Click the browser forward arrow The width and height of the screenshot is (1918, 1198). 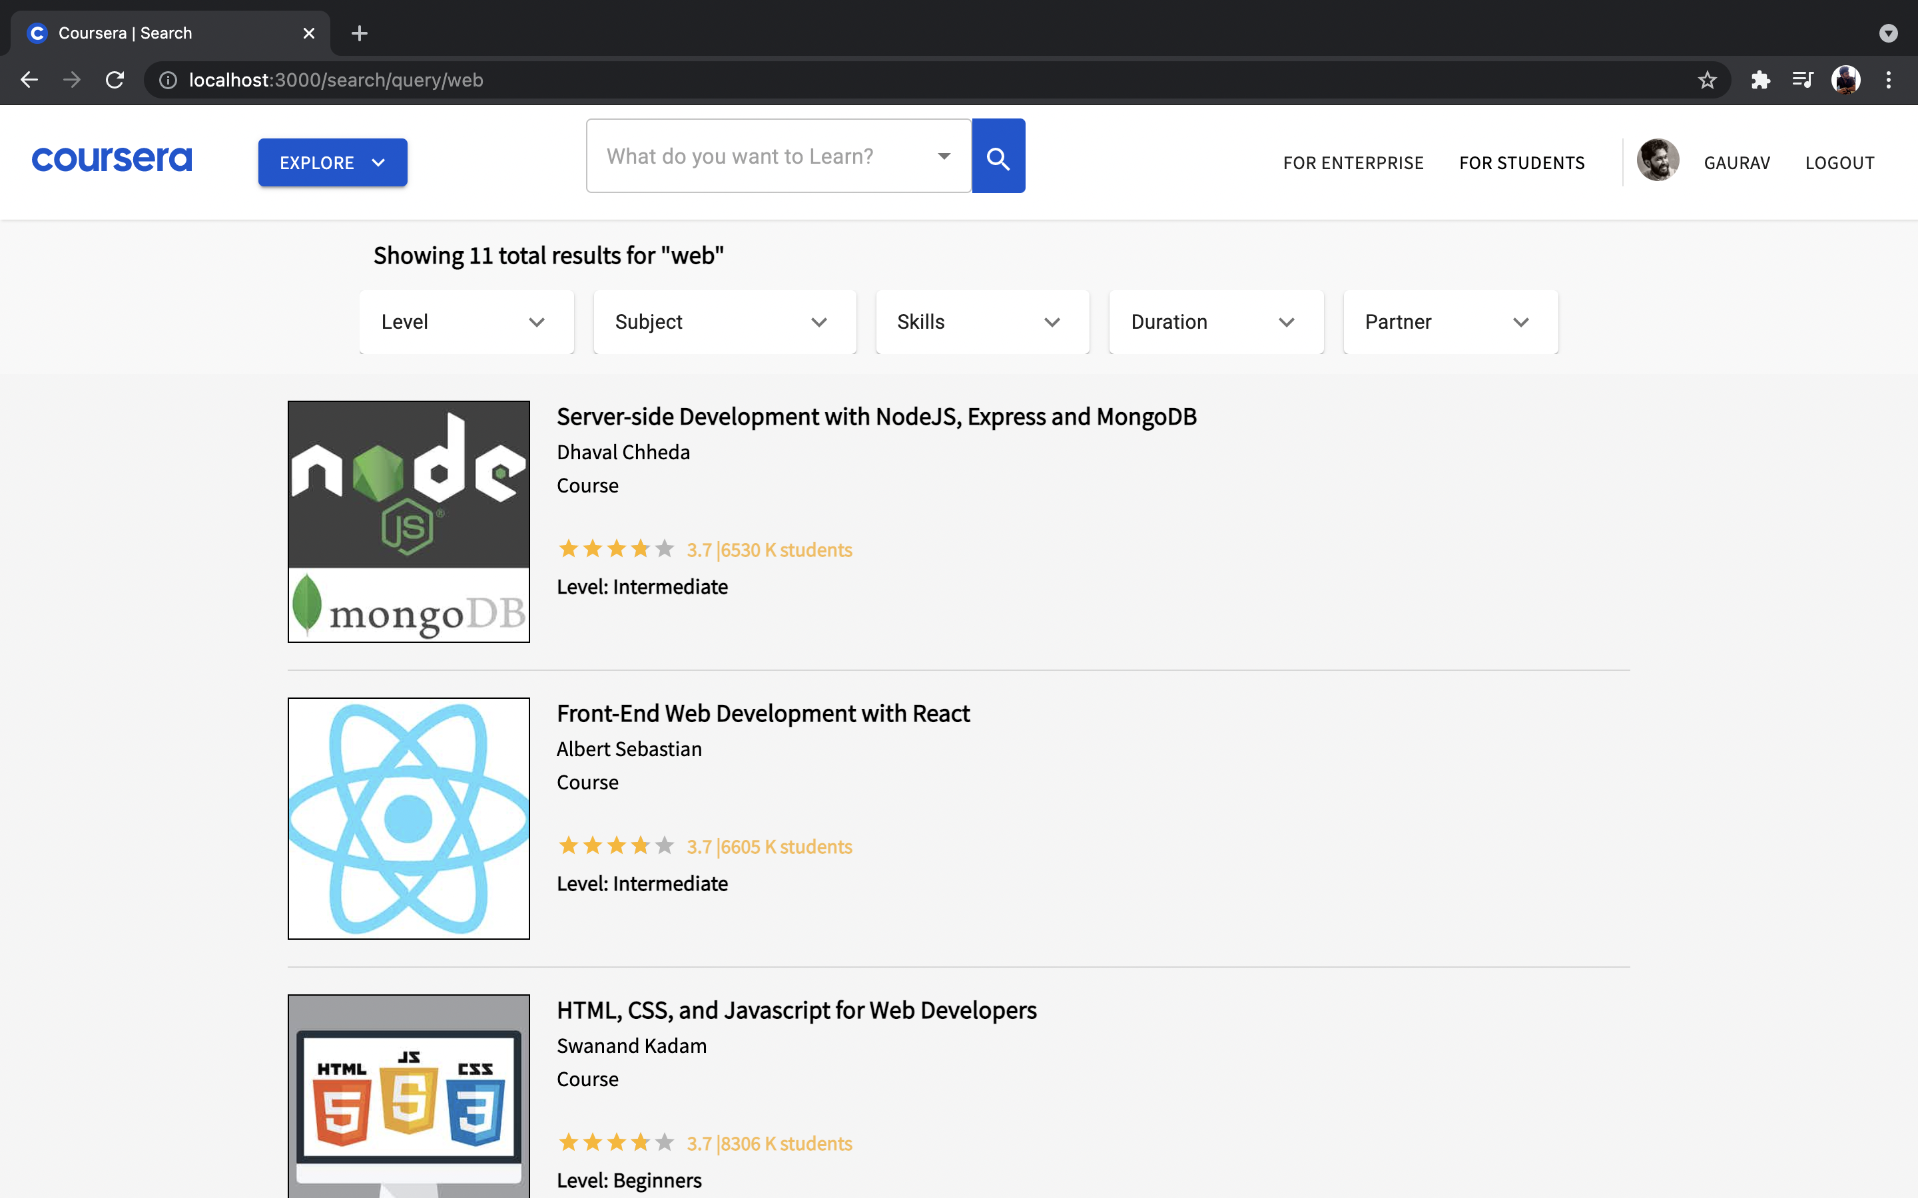[72, 80]
